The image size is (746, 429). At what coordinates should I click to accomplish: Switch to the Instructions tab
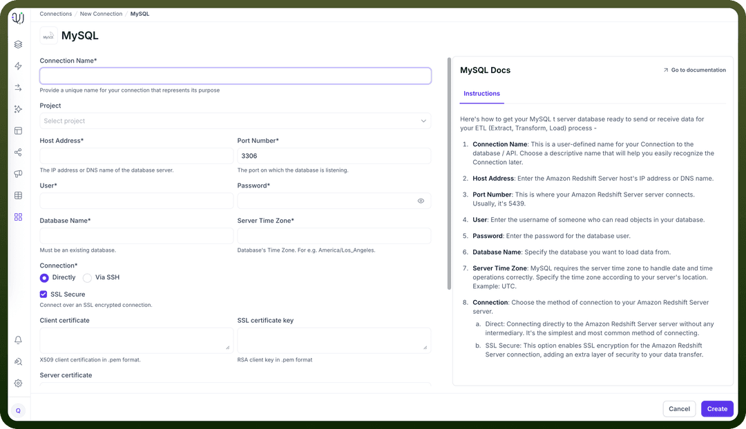(x=481, y=94)
